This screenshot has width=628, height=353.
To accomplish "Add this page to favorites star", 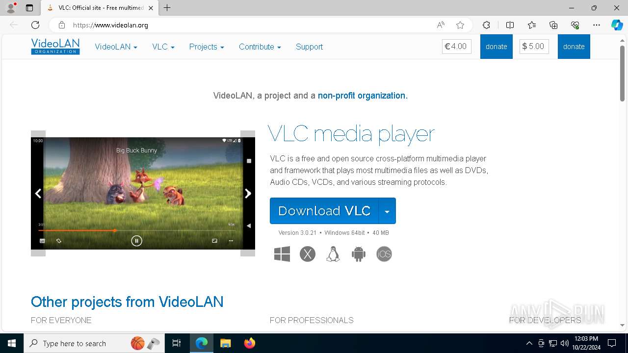I will click(460, 25).
